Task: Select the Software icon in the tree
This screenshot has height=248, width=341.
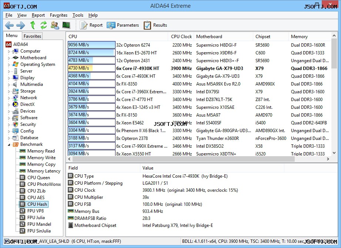Action: [x=16, y=118]
